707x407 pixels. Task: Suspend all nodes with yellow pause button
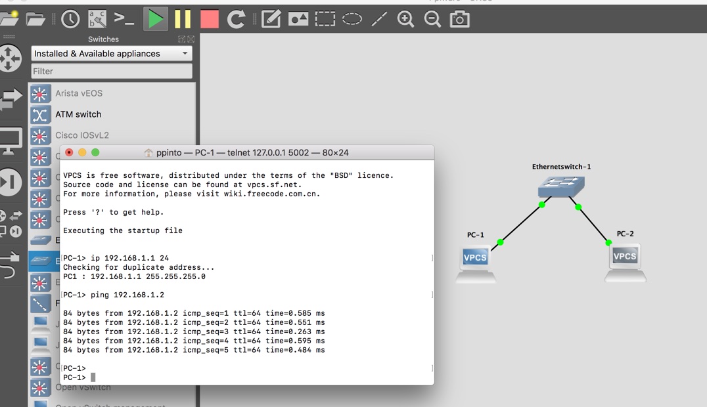click(x=183, y=19)
